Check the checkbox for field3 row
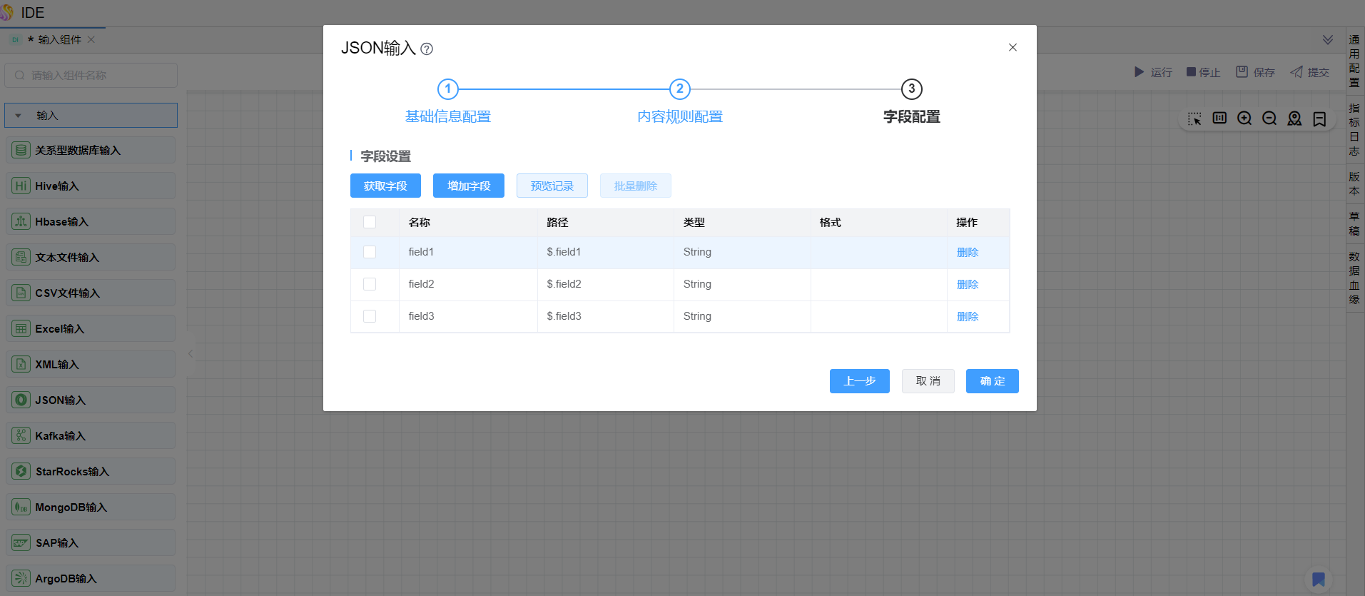Screen dimensions: 1365x596 coord(370,316)
